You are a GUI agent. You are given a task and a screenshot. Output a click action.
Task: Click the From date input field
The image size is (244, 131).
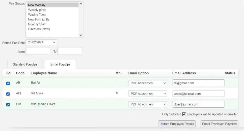38,51
